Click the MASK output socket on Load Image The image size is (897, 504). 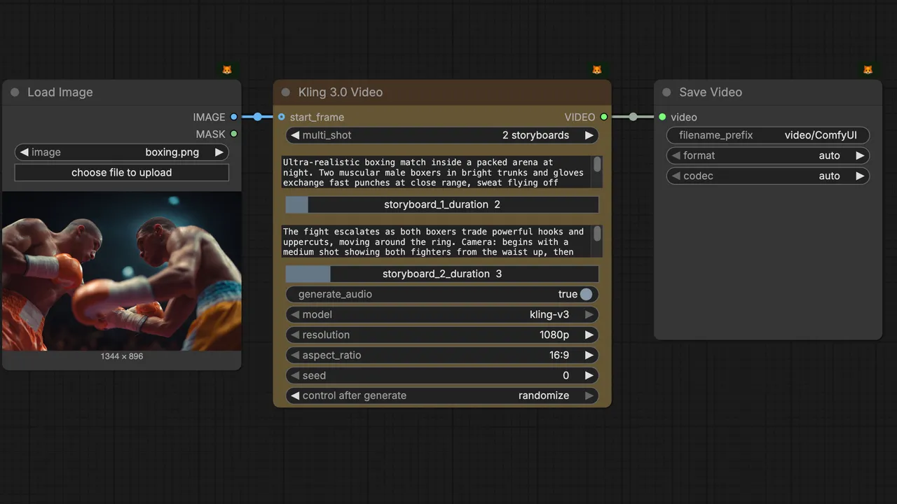(234, 134)
